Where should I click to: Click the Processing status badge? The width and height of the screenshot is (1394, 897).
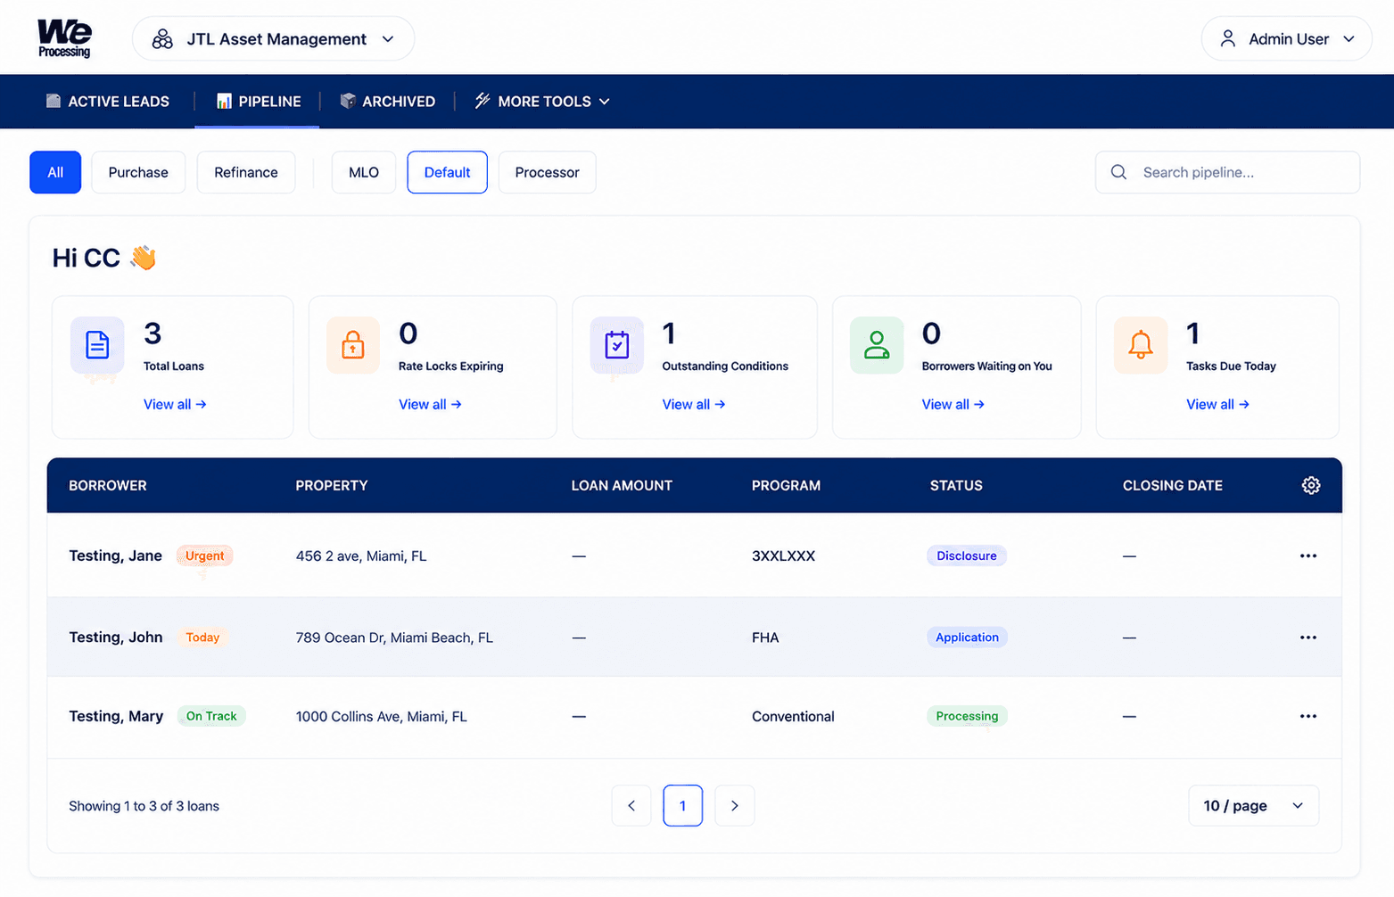pos(967,716)
